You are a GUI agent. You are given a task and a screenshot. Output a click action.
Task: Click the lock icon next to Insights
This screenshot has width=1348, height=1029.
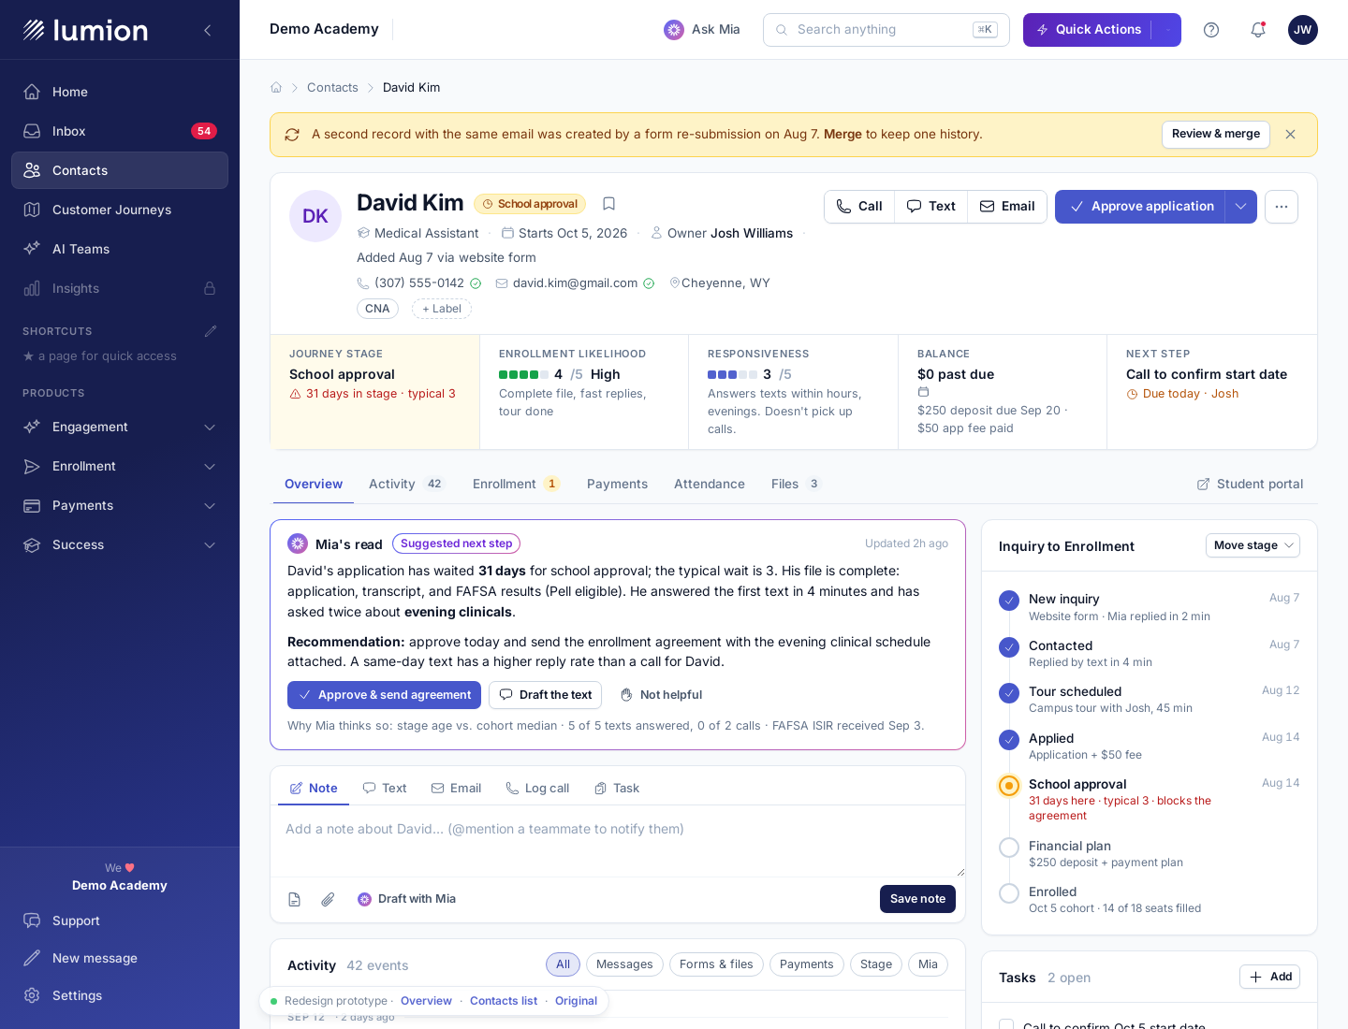[210, 288]
